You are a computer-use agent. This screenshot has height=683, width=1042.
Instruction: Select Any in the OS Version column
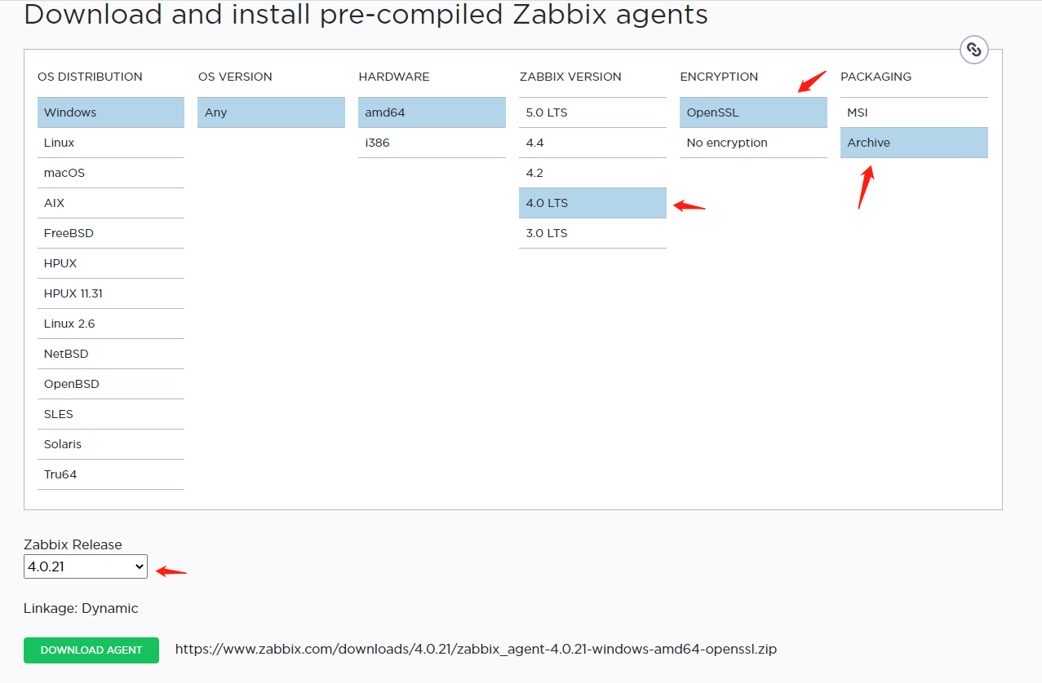[270, 112]
